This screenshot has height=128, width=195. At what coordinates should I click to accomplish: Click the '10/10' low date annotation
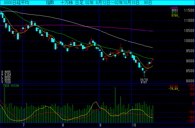click(144, 79)
